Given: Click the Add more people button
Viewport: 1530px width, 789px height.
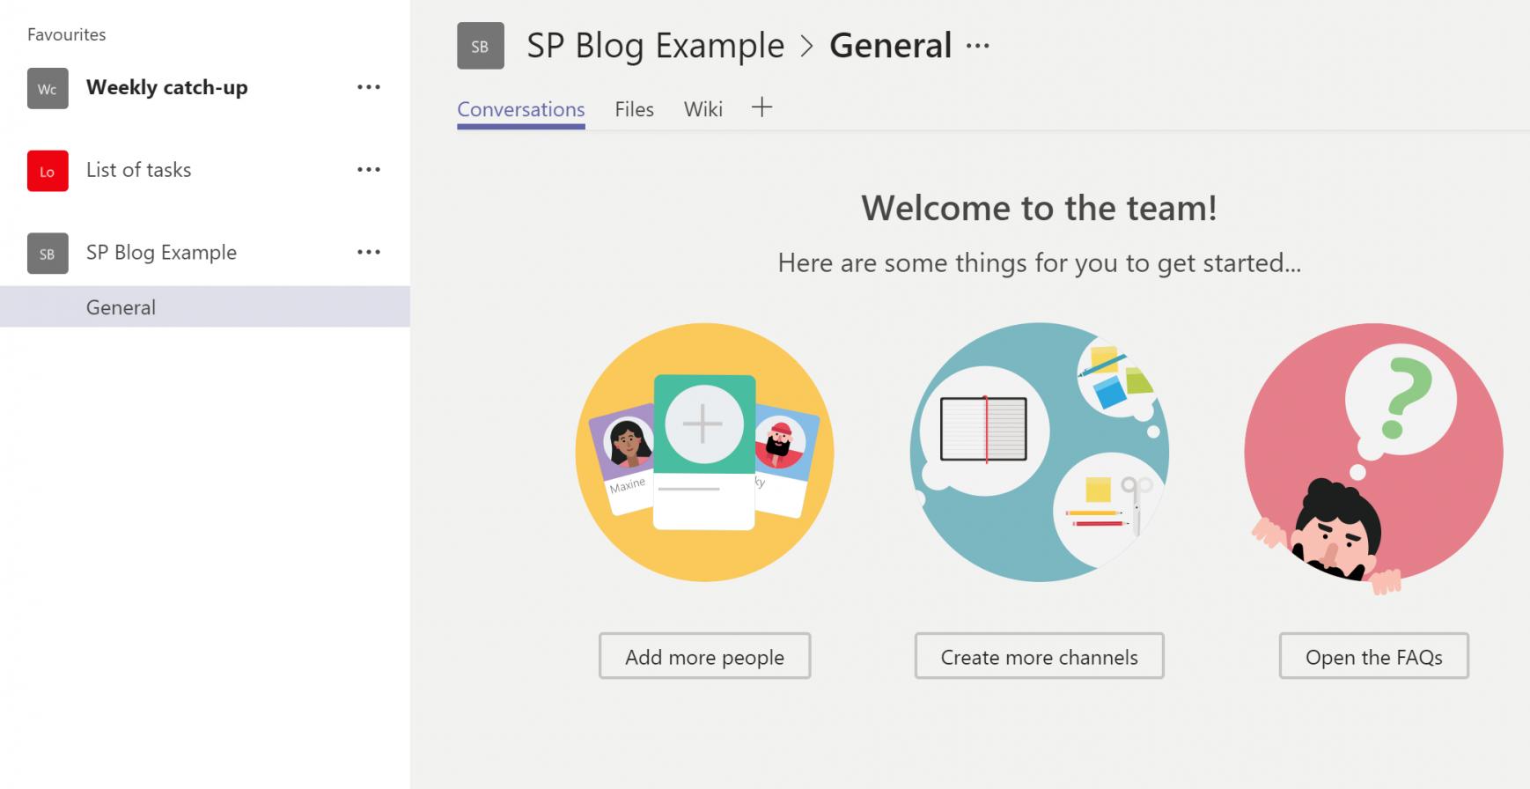Looking at the screenshot, I should tap(704, 656).
